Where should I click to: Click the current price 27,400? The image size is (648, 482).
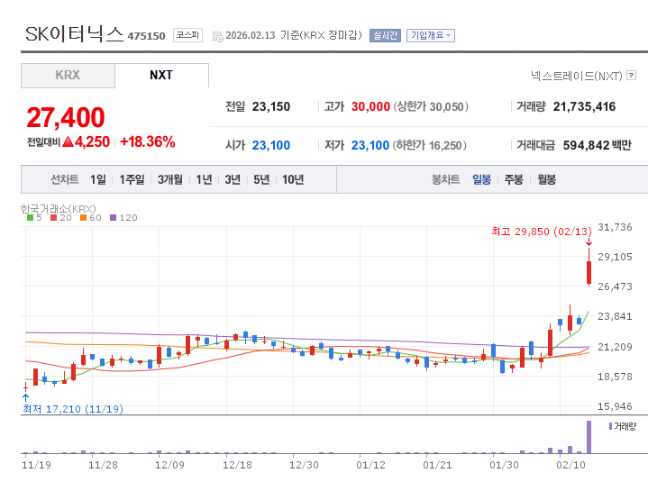66,117
